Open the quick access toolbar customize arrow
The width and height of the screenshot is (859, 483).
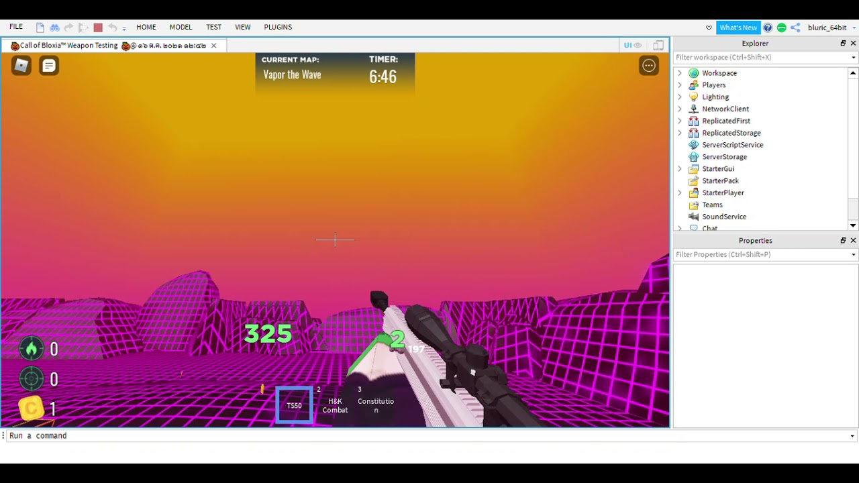124,28
